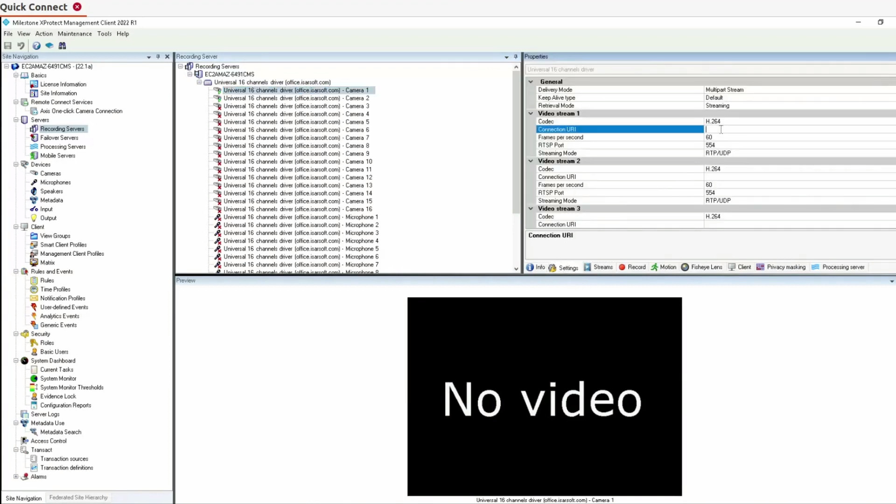Viewport: 896px width, 504px height.
Task: Open the Motion tab for the camera
Action: coord(664,267)
